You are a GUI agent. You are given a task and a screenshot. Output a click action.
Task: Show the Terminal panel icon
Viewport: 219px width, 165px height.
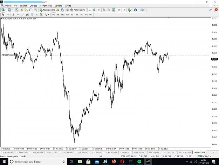click(31, 10)
